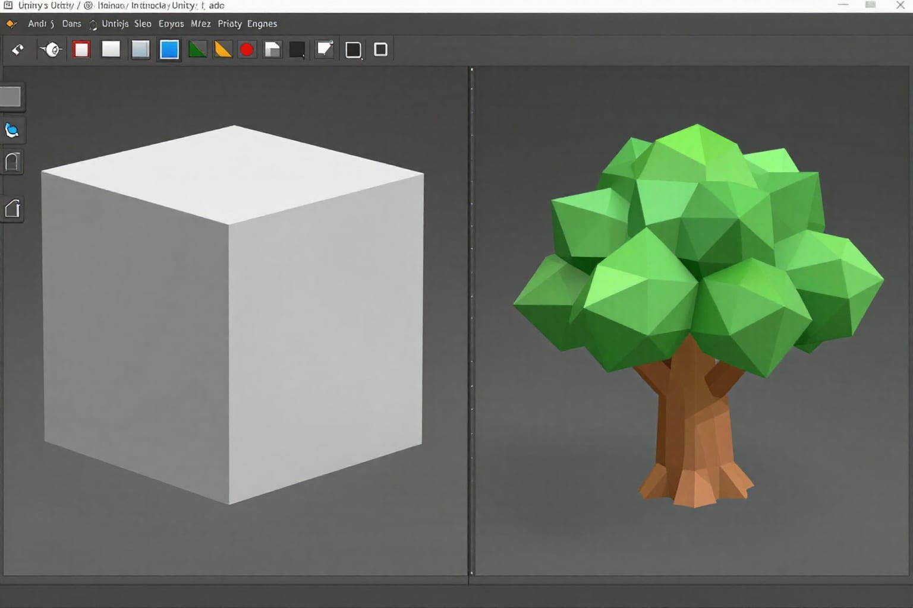Minimize the Unity window

point(843,5)
